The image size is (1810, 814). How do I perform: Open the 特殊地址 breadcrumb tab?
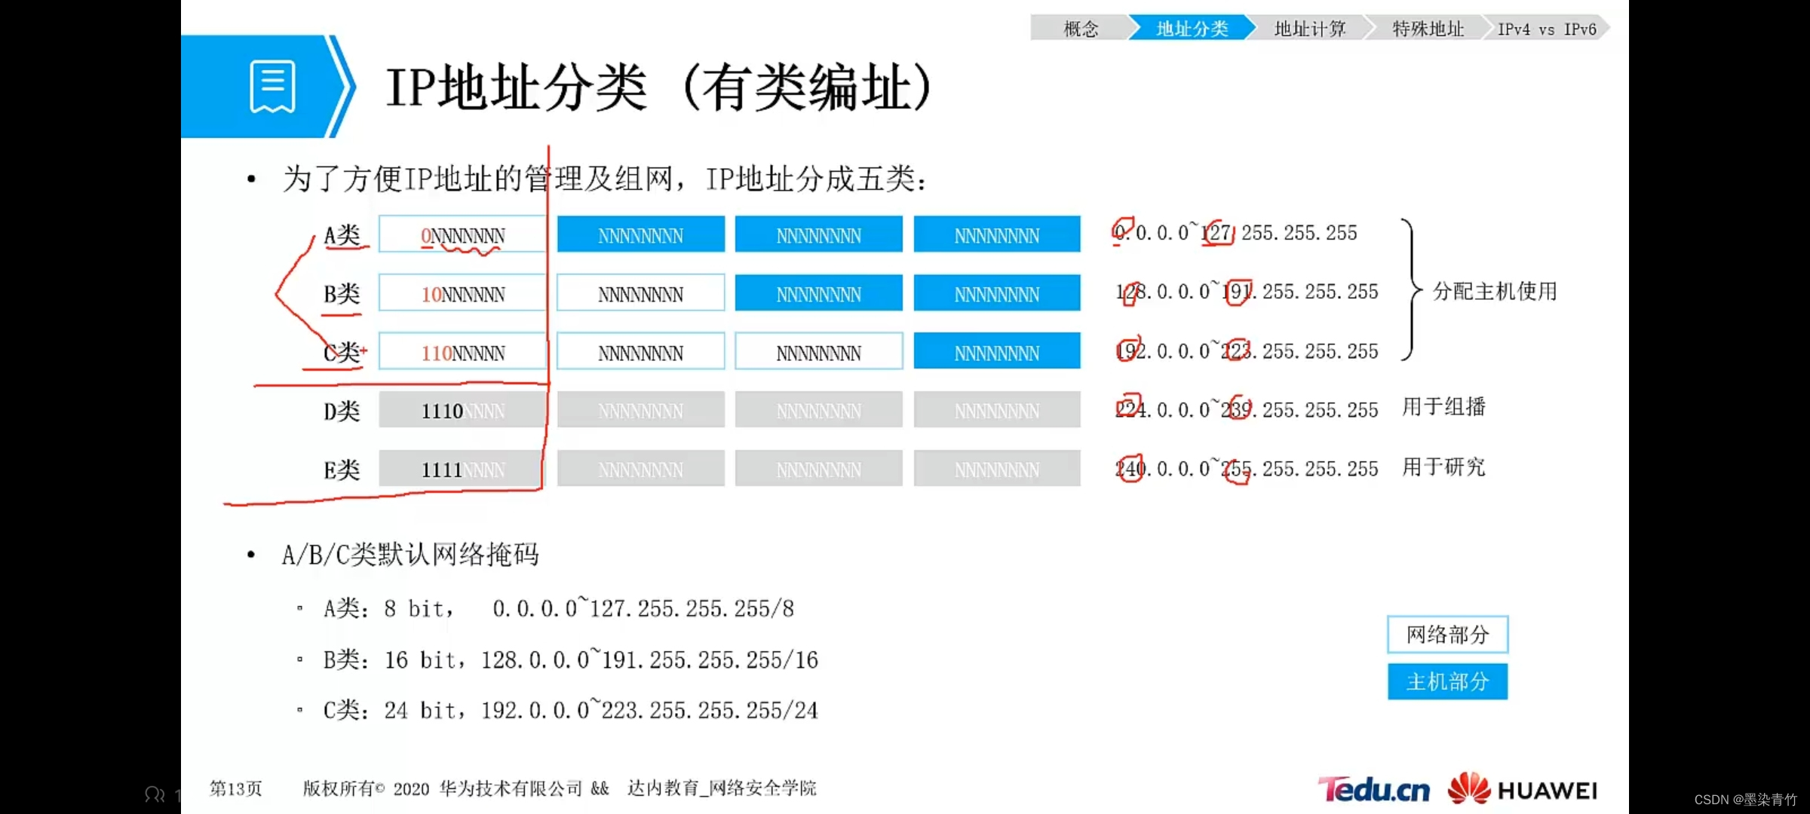[1428, 29]
